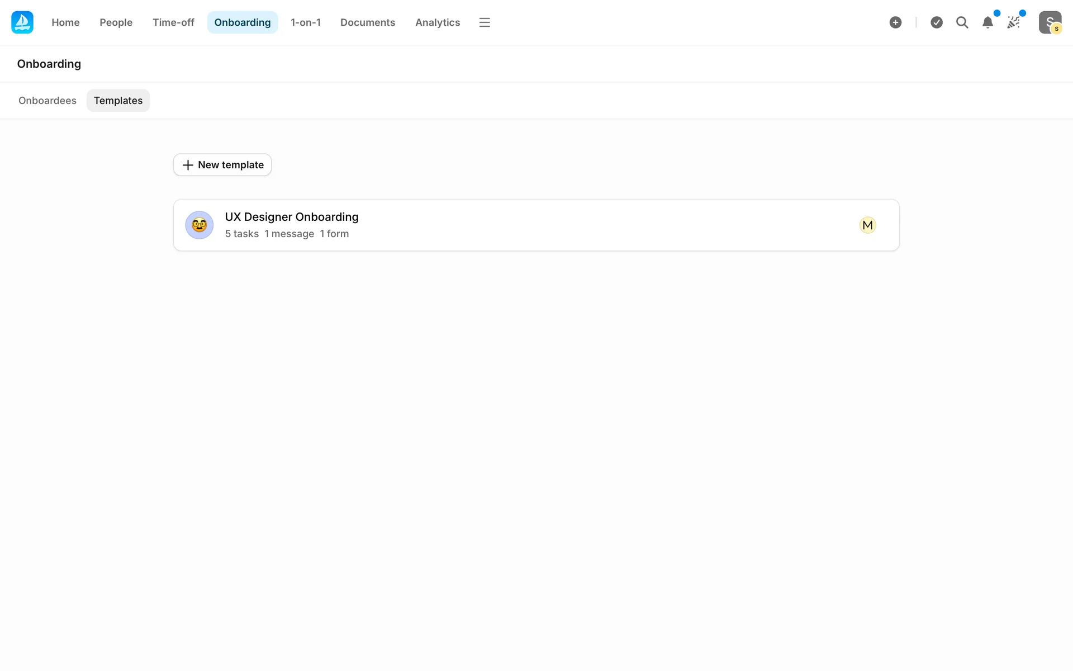Open the user profile avatar menu

point(1050,22)
